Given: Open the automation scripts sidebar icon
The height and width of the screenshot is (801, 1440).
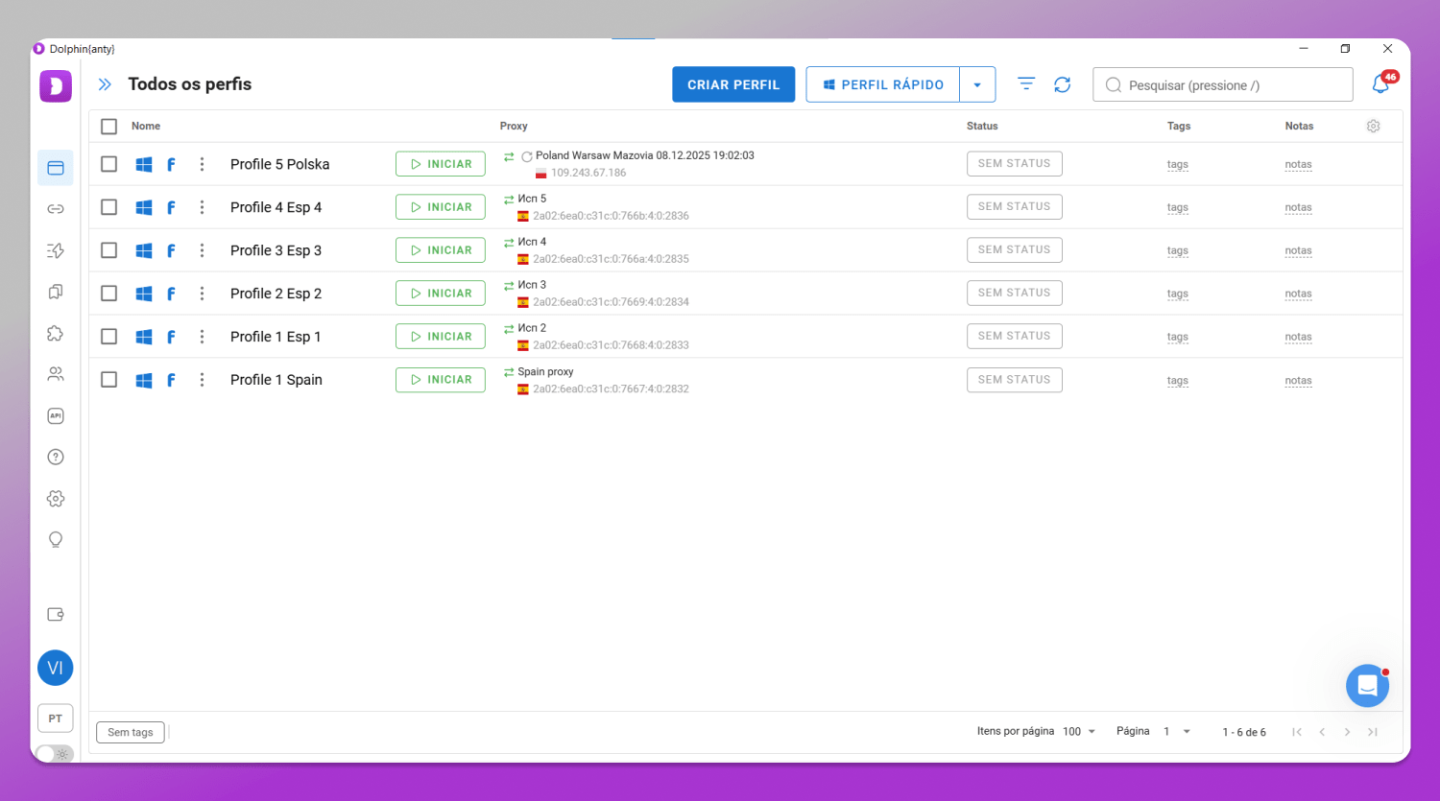Looking at the screenshot, I should click(56, 250).
